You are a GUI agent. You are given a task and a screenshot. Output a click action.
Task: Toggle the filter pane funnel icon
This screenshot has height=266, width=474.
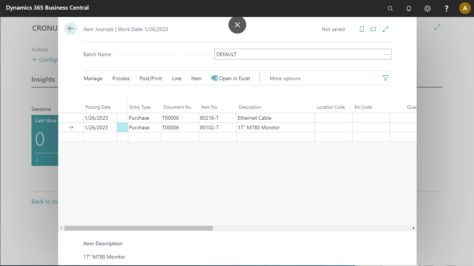[385, 78]
